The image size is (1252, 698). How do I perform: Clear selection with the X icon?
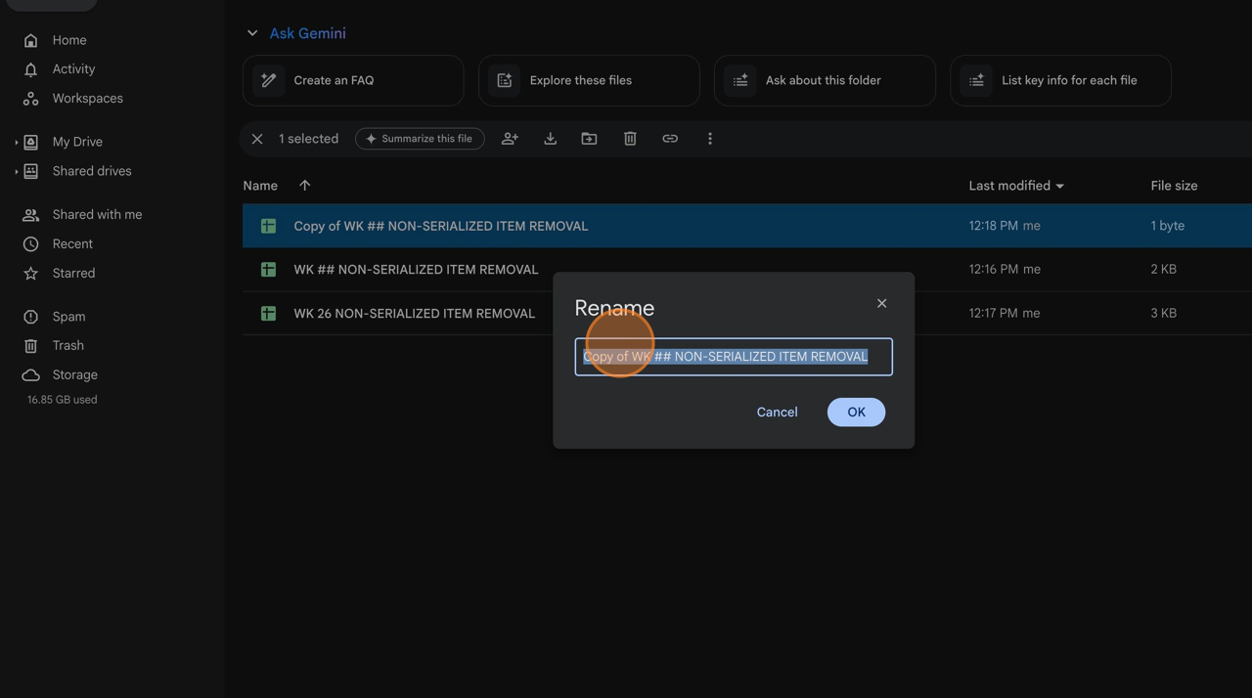tap(257, 139)
